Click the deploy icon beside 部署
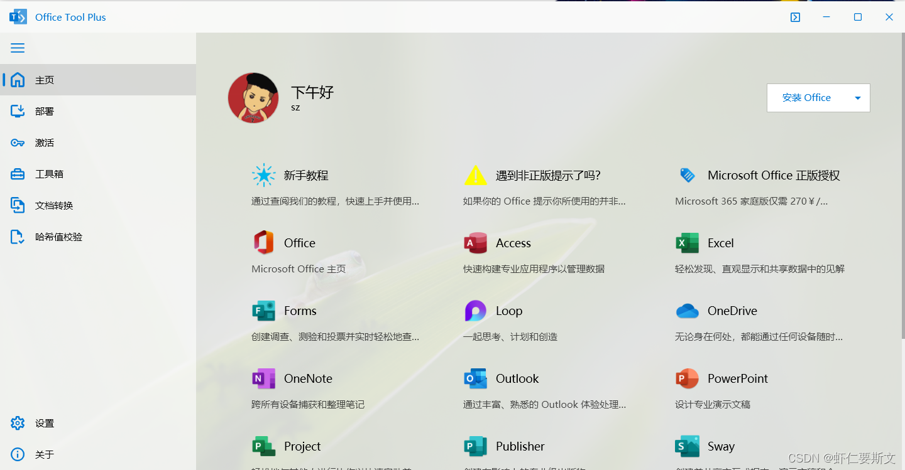This screenshot has width=905, height=470. [x=18, y=111]
